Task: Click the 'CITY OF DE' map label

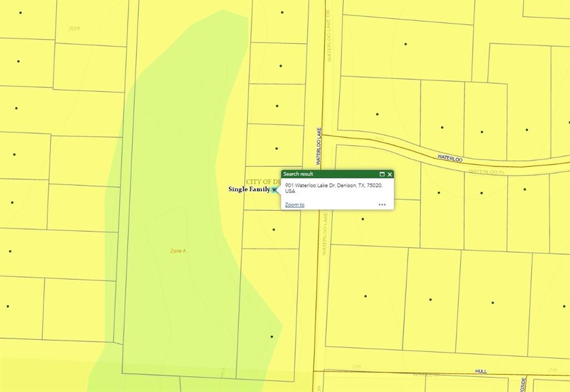Action: pyautogui.click(x=263, y=182)
